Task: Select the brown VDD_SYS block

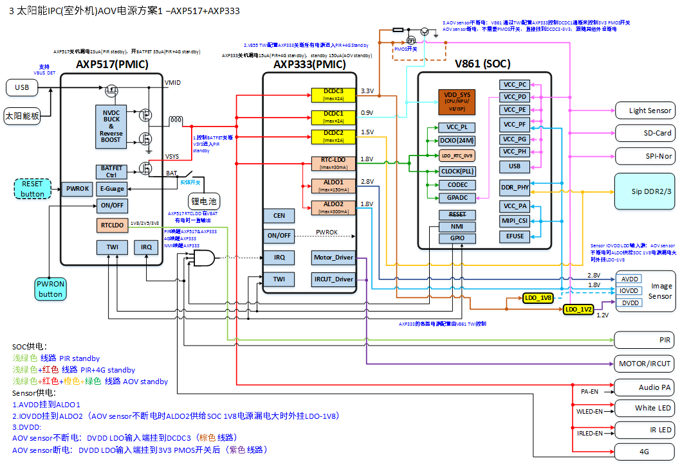Action: coord(456,101)
